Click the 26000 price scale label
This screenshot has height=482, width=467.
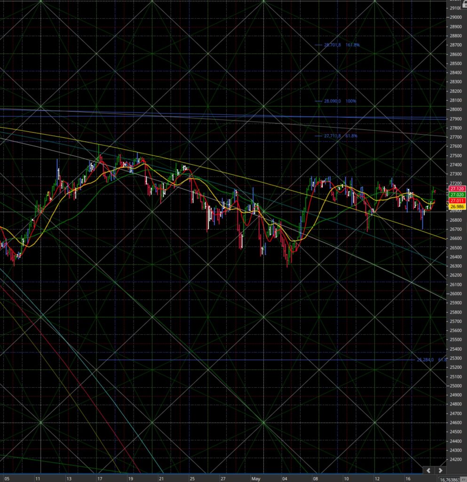click(456, 294)
